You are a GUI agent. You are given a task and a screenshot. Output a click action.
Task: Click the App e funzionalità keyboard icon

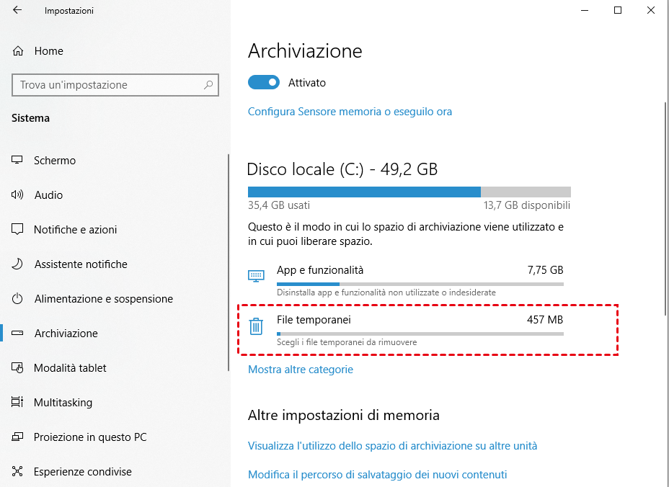click(x=256, y=276)
